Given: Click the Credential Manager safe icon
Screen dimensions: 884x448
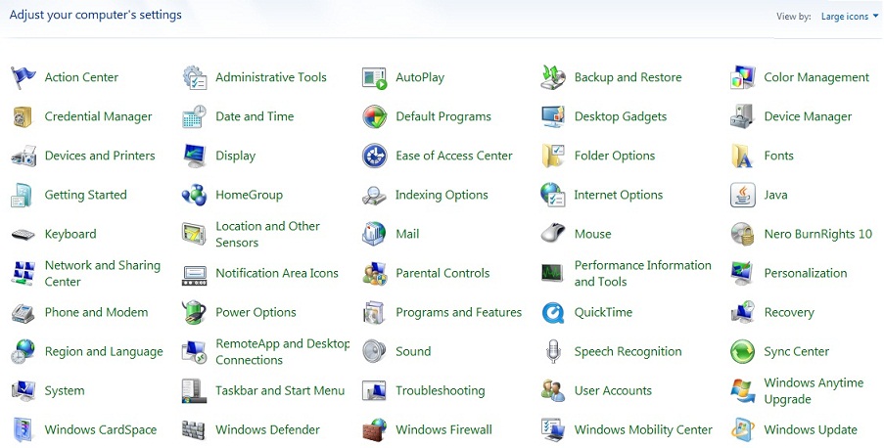Looking at the screenshot, I should point(23,116).
